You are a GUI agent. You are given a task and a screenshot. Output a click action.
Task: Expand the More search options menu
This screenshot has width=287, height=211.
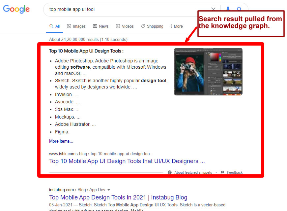[176, 26]
